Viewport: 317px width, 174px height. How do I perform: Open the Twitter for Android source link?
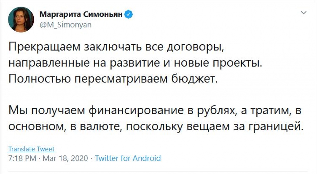click(x=128, y=158)
